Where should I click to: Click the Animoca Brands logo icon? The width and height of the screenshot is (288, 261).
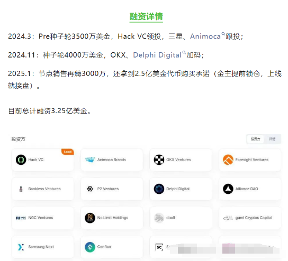pos(90,160)
